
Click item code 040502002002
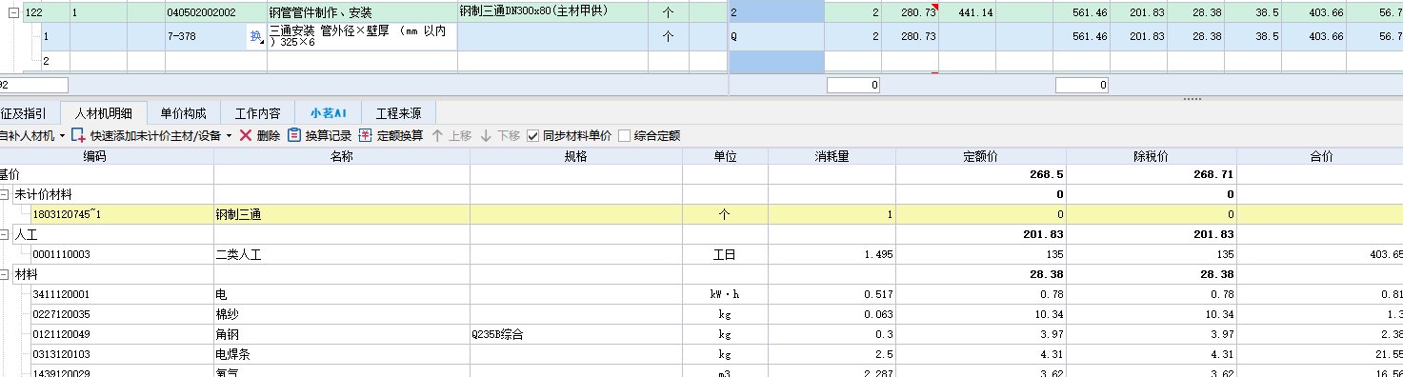coord(215,12)
